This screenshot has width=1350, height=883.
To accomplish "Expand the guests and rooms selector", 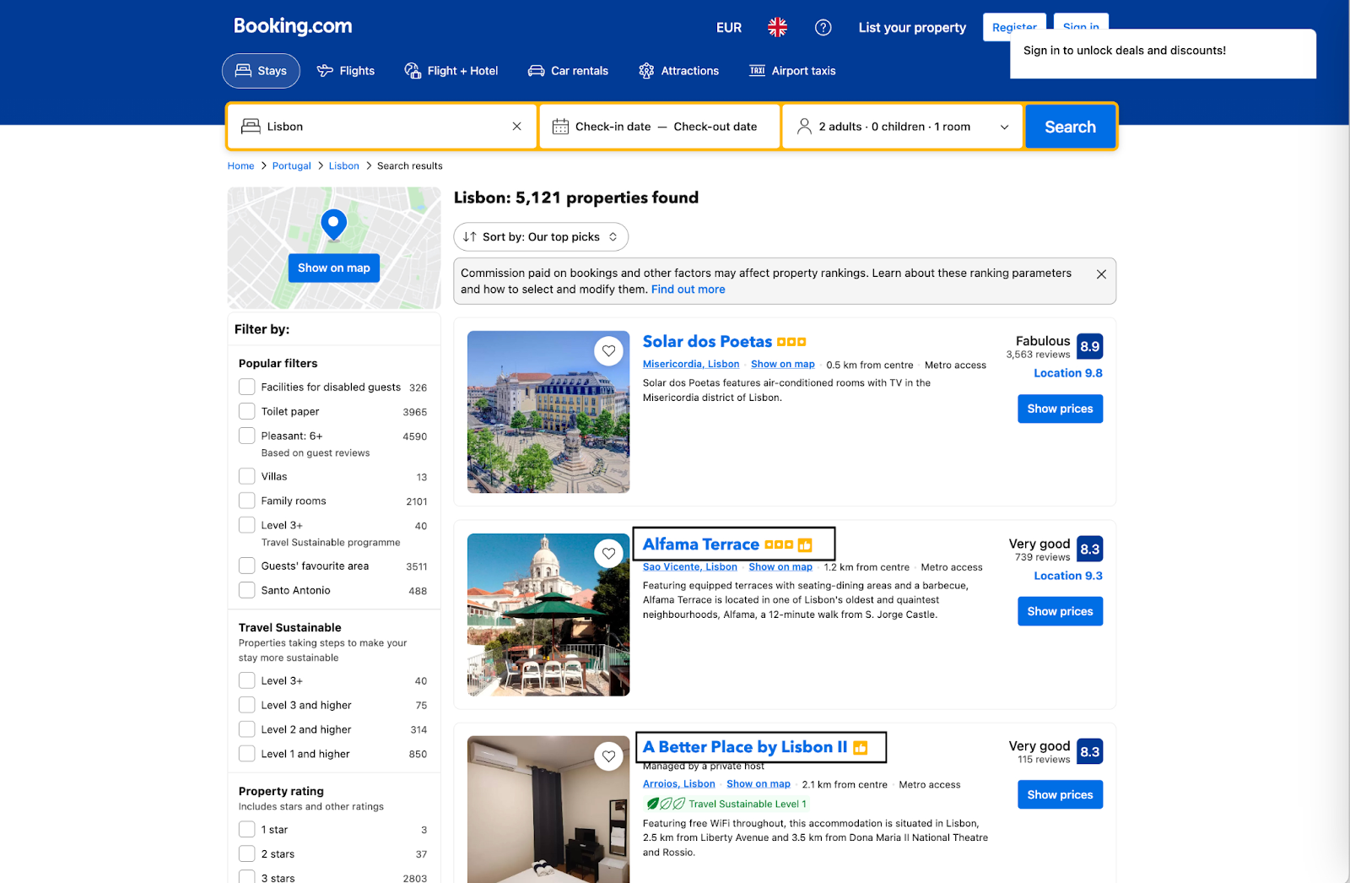I will coord(903,127).
